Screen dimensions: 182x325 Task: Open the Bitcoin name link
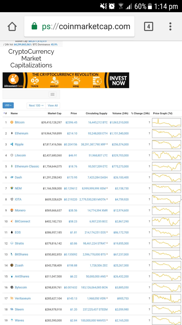tap(20, 122)
